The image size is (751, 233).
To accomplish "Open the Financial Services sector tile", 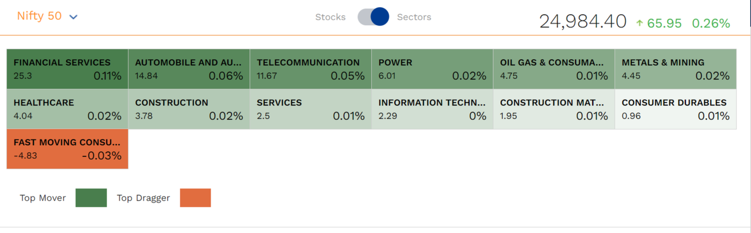I will coord(67,69).
